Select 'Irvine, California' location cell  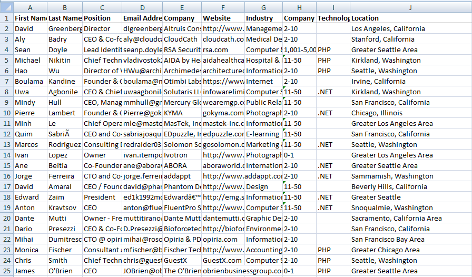point(410,81)
